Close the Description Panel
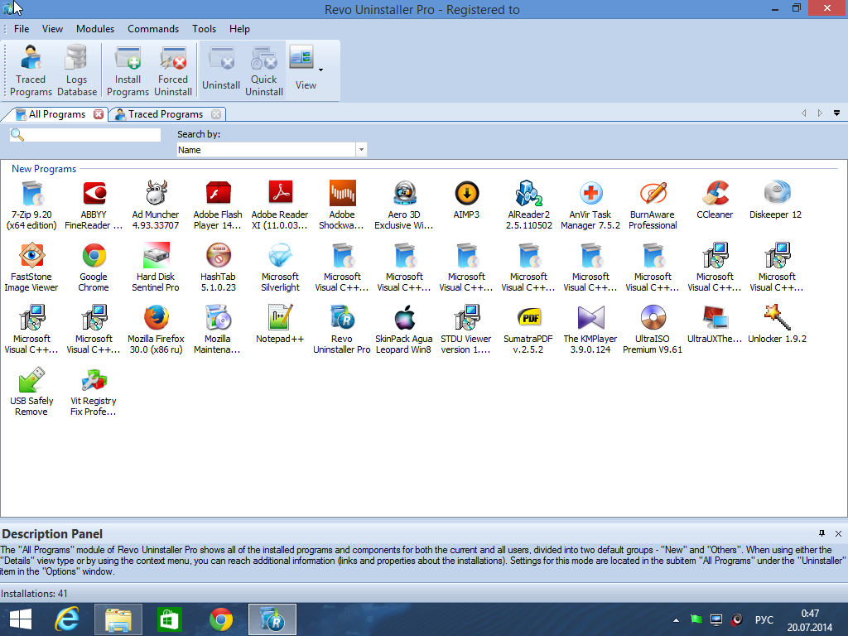848x636 pixels. (838, 533)
